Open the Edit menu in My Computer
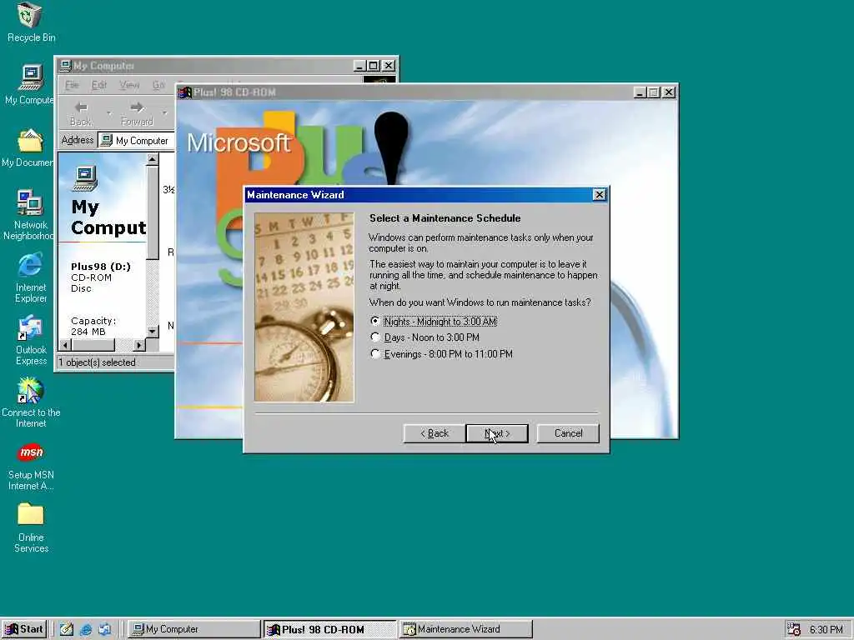Viewport: 854px width, 640px height. pyautogui.click(x=98, y=85)
